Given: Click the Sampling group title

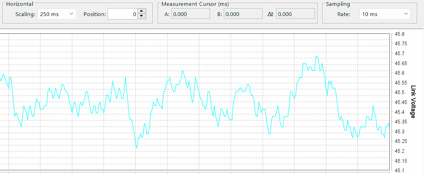Looking at the screenshot, I should [x=338, y=4].
